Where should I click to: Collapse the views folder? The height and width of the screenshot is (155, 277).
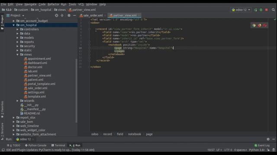click(x=17, y=55)
